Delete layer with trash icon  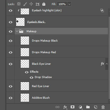click(x=103, y=107)
